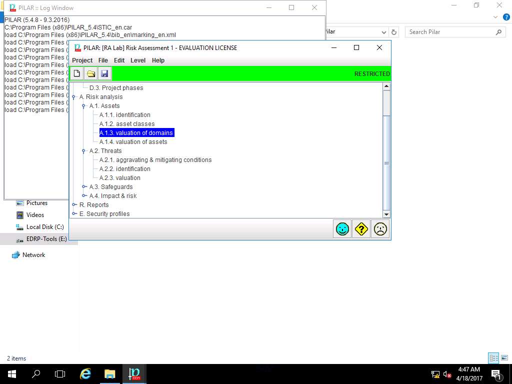Click the Log Window title icon
The height and width of the screenshot is (384, 512).
tap(12, 7)
